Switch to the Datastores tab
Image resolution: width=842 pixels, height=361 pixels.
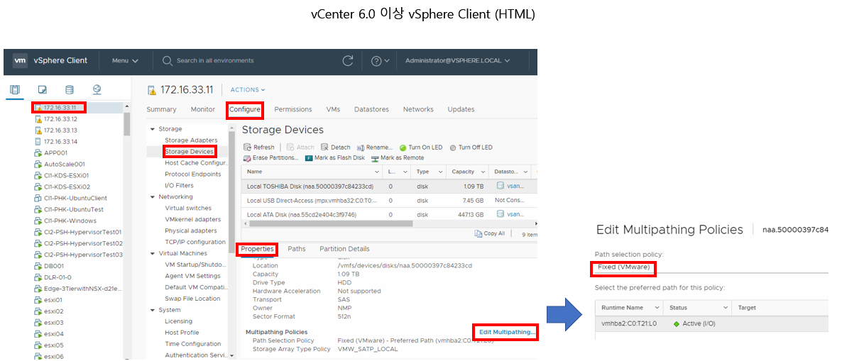coord(371,109)
